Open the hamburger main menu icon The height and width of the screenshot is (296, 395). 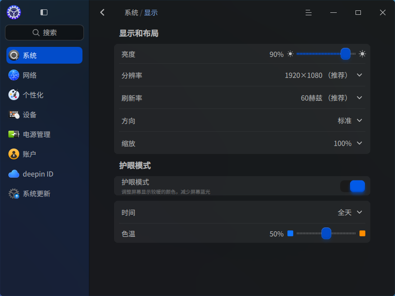(308, 13)
